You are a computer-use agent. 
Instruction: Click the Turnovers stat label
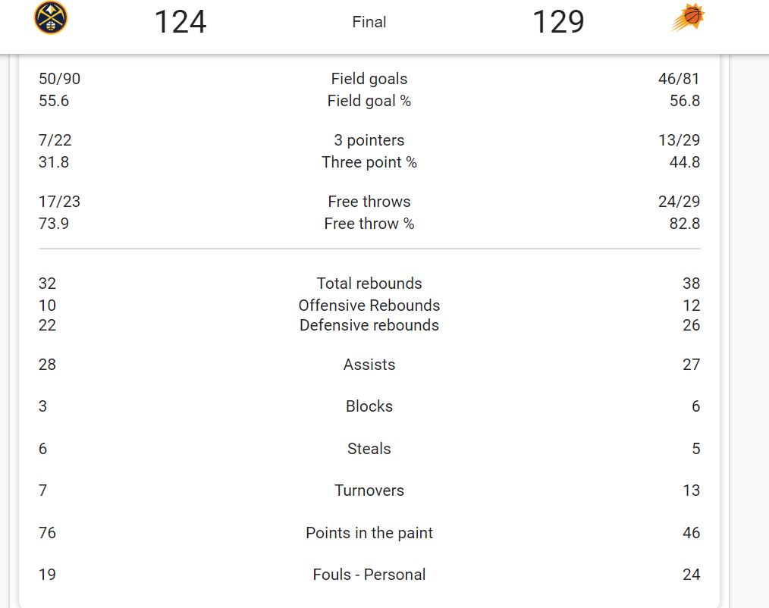[x=369, y=490]
